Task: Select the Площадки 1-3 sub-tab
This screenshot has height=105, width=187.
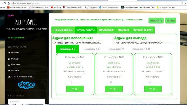Action: [x=67, y=49]
